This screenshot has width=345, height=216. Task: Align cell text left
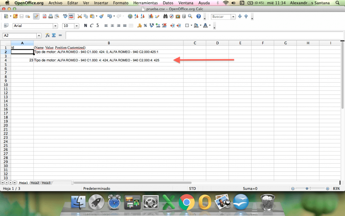coord(106,25)
